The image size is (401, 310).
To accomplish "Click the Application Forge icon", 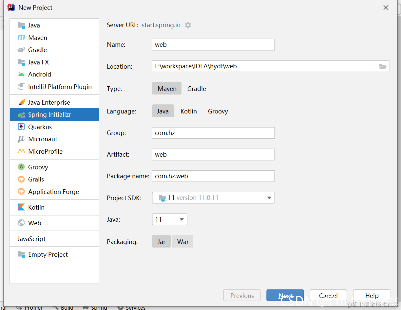I will 21,192.
